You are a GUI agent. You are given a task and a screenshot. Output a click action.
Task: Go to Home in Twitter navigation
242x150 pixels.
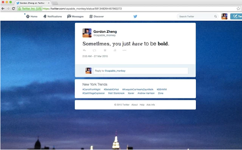(x=32, y=16)
